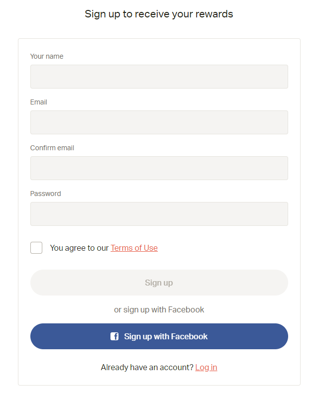
Task: Click the "Sign up to receive your rewards" heading
Action: click(x=159, y=14)
